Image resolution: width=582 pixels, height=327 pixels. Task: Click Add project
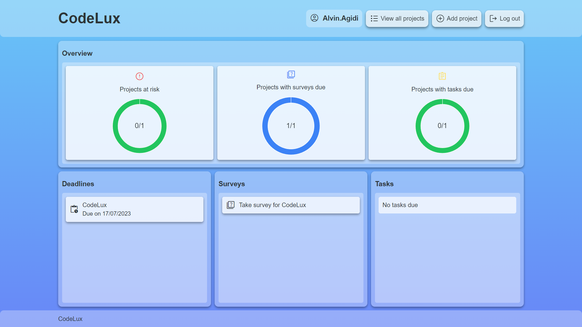pos(457,18)
